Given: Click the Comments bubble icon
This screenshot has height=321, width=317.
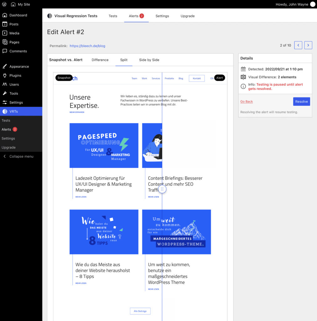Looking at the screenshot, I should pyautogui.click(x=5, y=51).
